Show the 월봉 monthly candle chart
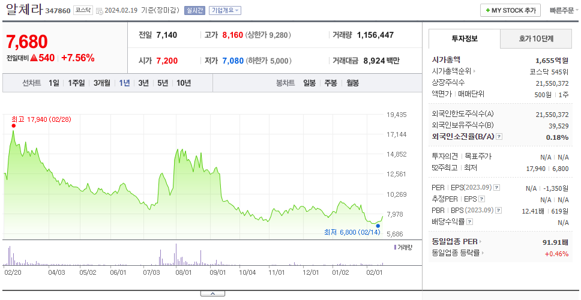 [353, 83]
